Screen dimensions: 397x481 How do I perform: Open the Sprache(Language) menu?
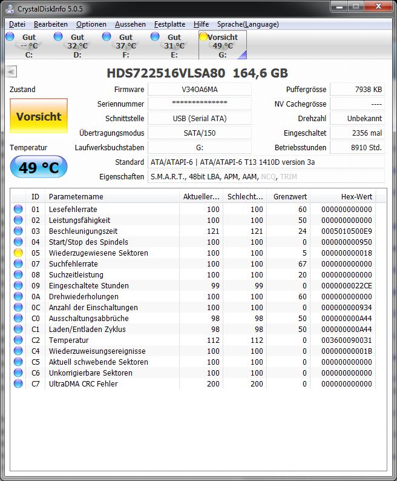coord(248,24)
